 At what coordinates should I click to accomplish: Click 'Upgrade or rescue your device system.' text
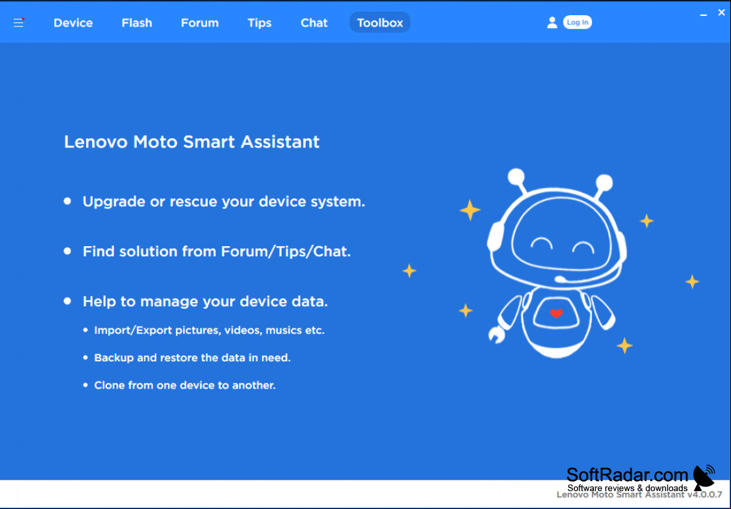coord(224,201)
